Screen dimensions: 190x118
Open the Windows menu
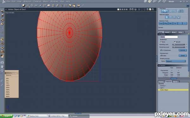(54, 2)
